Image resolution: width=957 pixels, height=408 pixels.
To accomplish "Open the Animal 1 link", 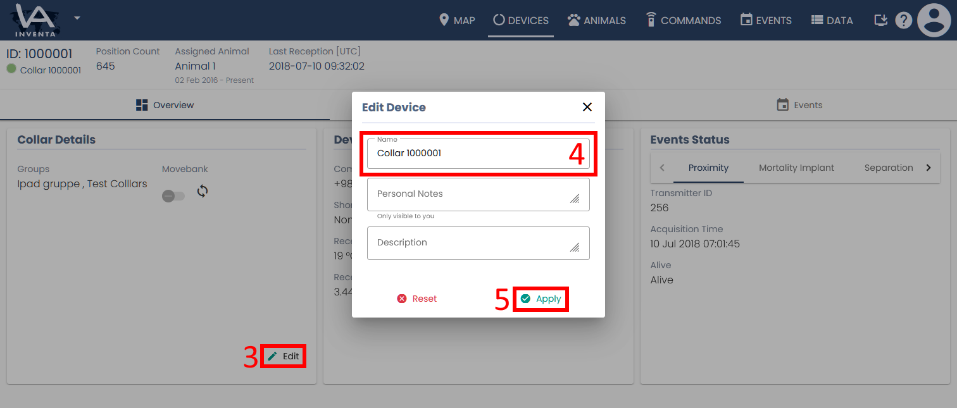I will pos(195,66).
